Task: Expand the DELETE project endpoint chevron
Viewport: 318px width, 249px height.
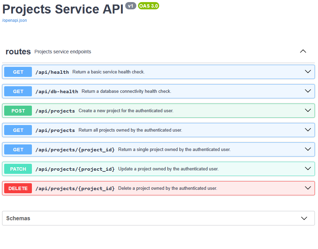Action: tap(308, 188)
